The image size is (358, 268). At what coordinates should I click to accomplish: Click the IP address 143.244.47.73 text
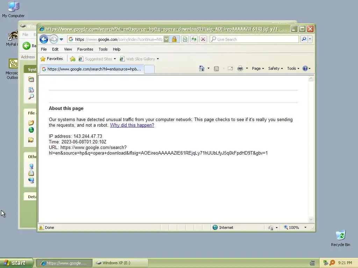(88, 136)
